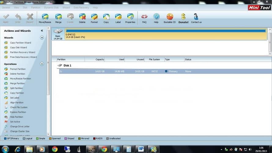Click the Apply checkmark toolbar icon
This screenshot has width=272, height=153.
click(6, 17)
